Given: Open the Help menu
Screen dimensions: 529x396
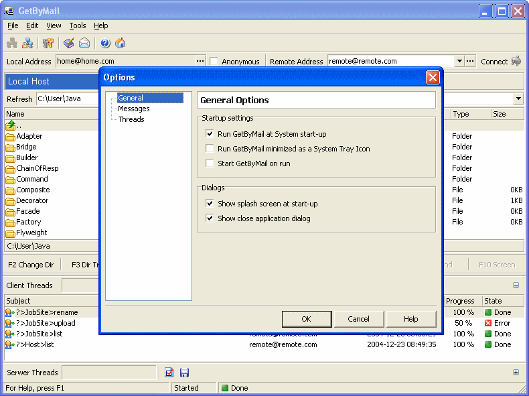Looking at the screenshot, I should [x=101, y=25].
